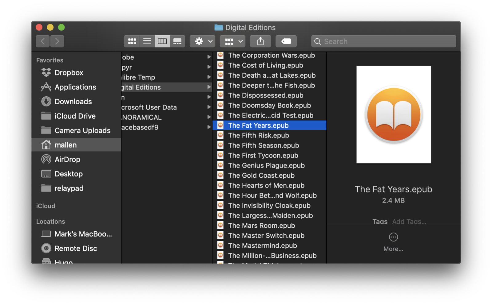Open the Downloads folder in Favorites
This screenshot has width=492, height=305.
pos(73,102)
